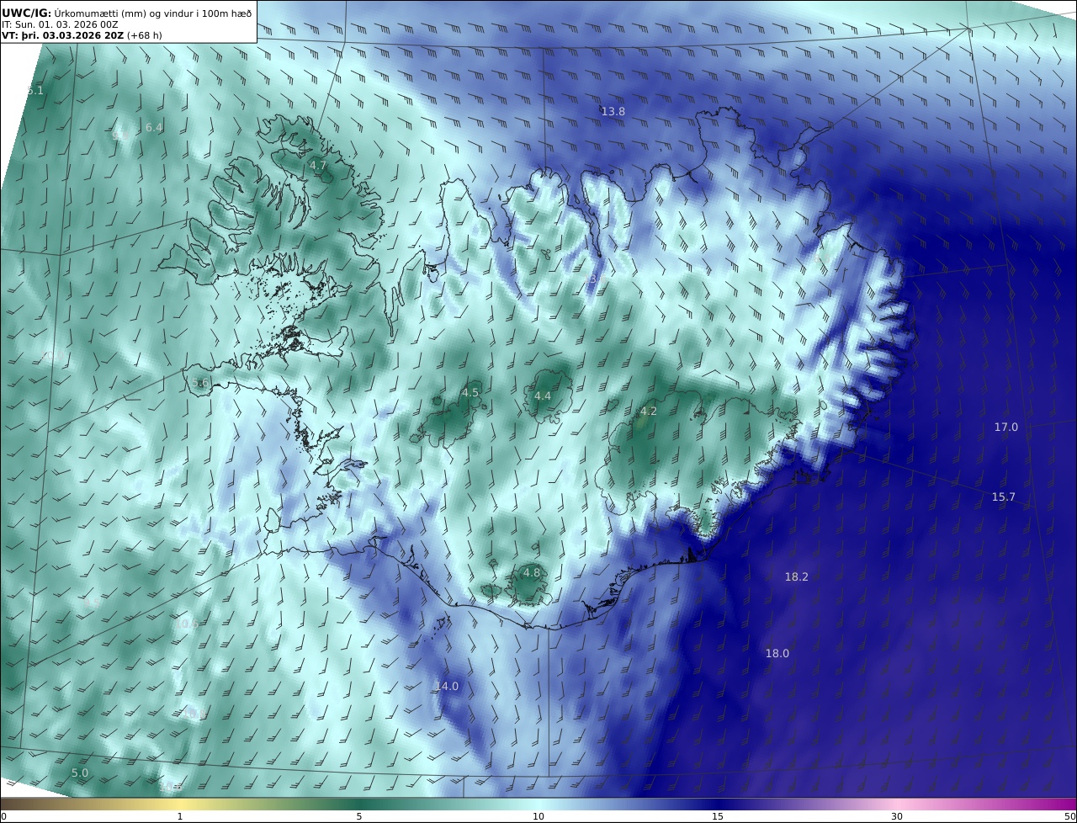
Task: Click the 13.8 precipitation value north of Iceland
Action: tap(613, 112)
